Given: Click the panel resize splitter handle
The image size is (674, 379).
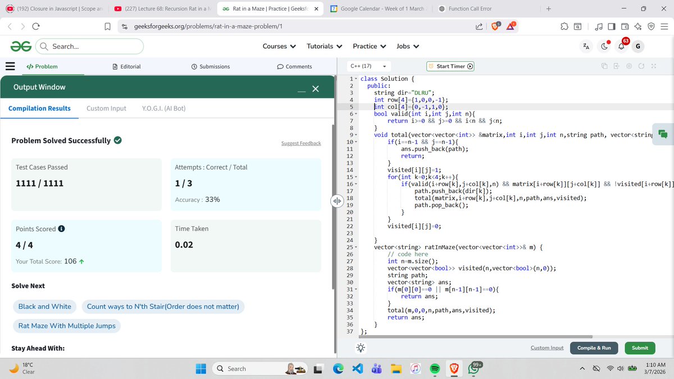Looking at the screenshot, I should point(337,201).
